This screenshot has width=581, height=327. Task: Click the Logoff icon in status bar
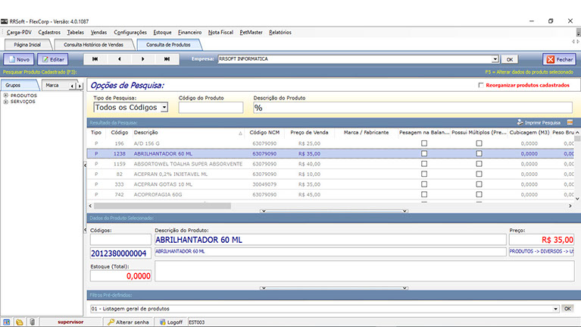[161, 322]
